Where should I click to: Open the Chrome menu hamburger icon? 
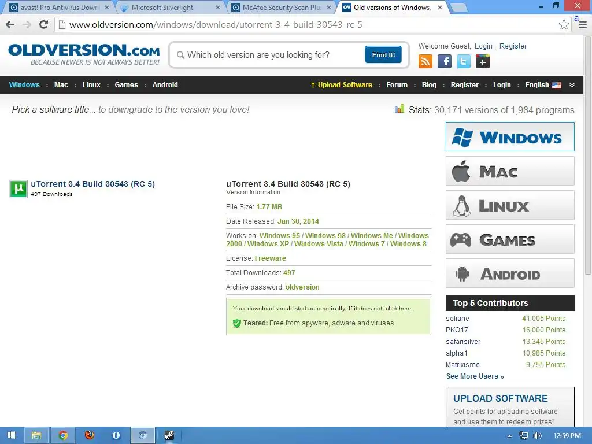tap(583, 25)
